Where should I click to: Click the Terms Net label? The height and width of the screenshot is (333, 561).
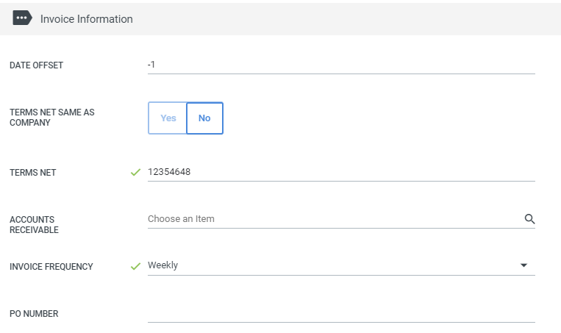tap(32, 173)
